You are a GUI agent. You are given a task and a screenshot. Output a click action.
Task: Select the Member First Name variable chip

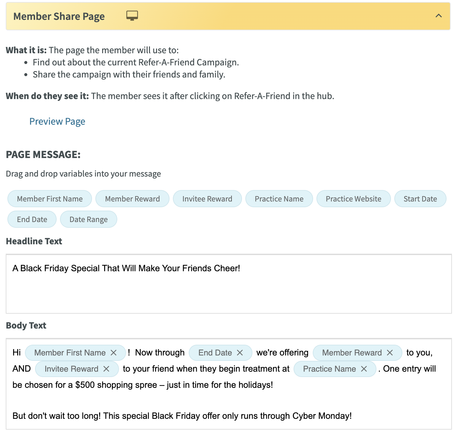pos(50,199)
